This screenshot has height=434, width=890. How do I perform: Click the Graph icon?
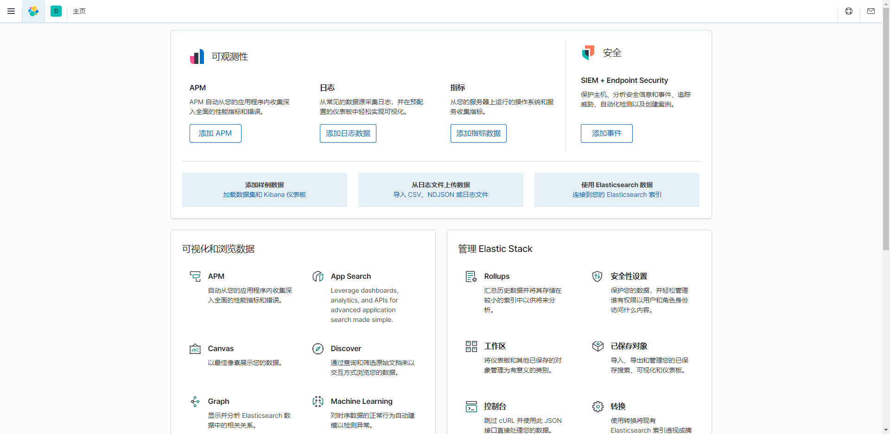[x=195, y=402]
